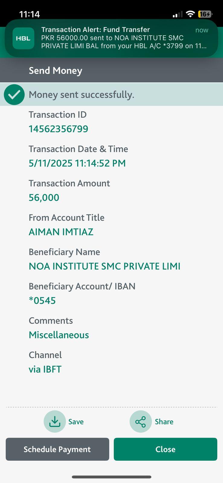
Task: Tap the battery indicator icon
Action: pyautogui.click(x=205, y=14)
